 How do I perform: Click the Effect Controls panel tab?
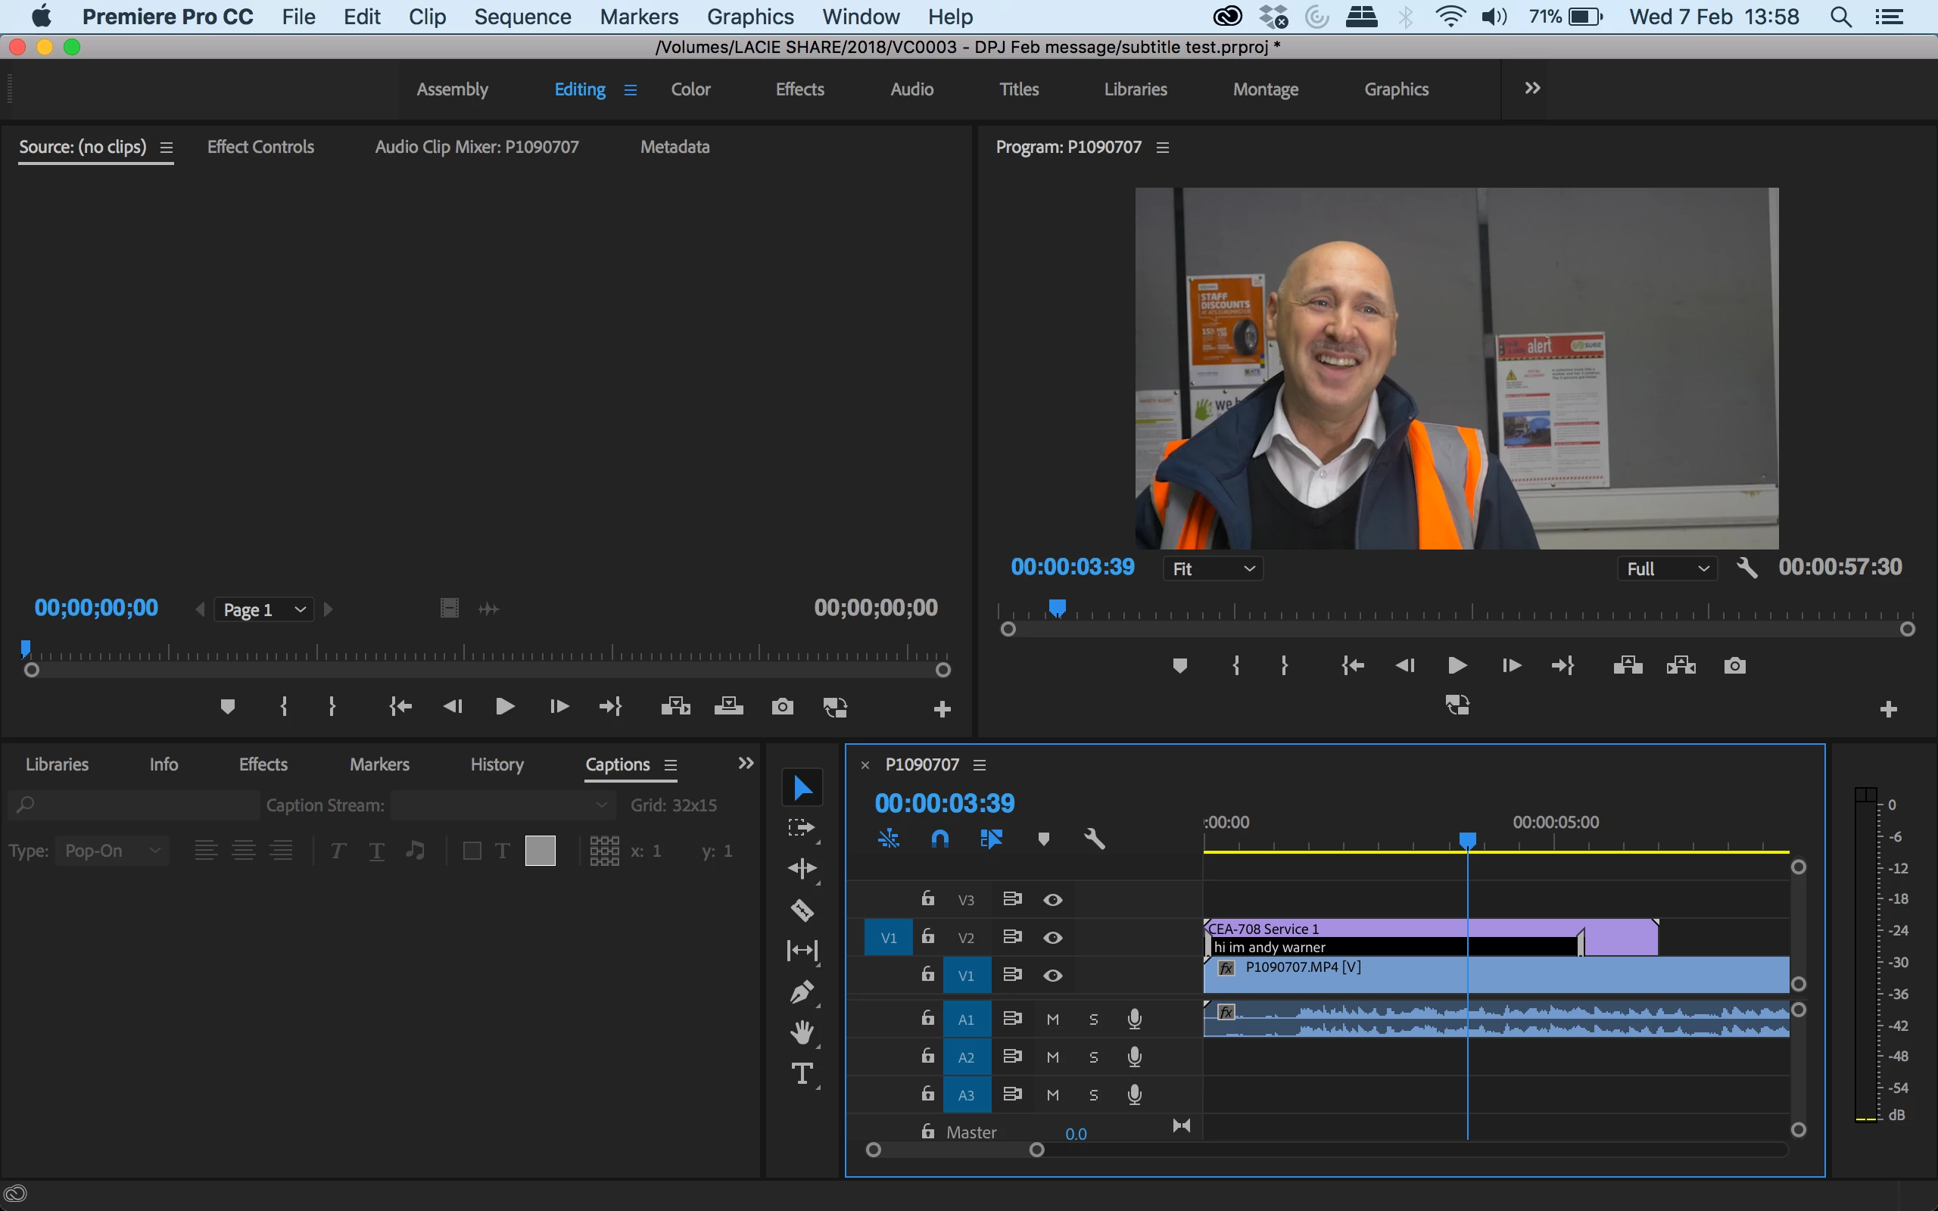pyautogui.click(x=260, y=147)
